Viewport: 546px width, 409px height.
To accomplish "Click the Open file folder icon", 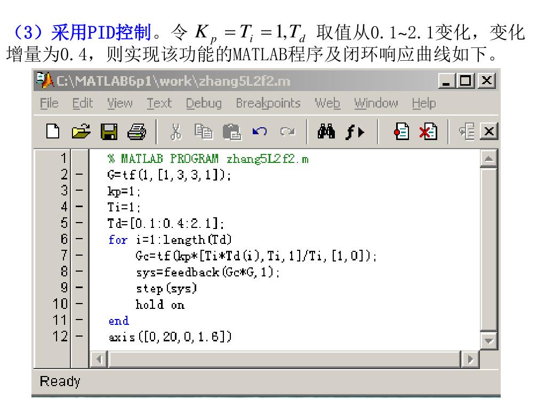I will pyautogui.click(x=81, y=132).
